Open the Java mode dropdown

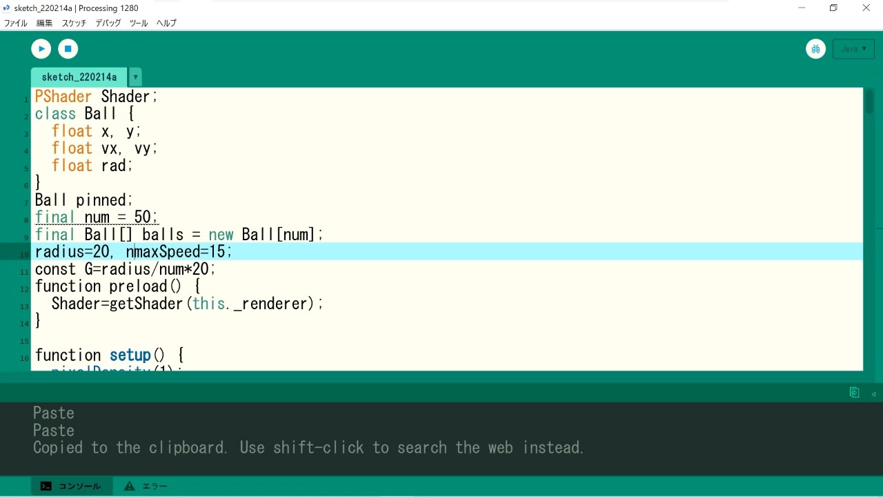[853, 49]
